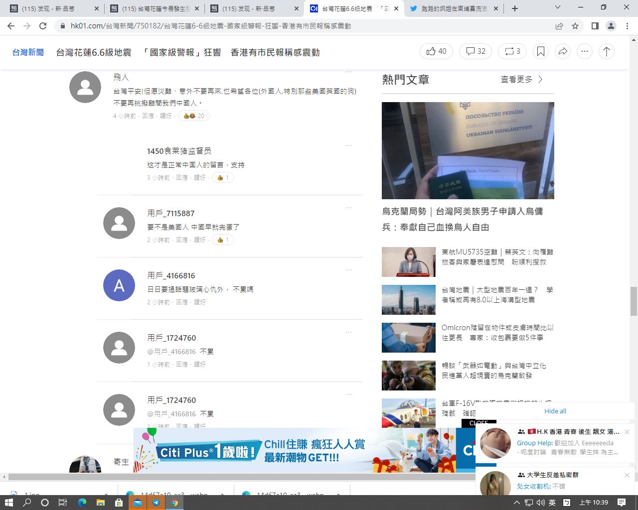Click the repost button showing 3

pyautogui.click(x=512, y=51)
